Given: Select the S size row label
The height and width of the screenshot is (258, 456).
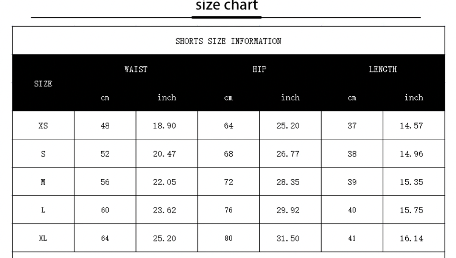Looking at the screenshot, I should [x=43, y=154].
